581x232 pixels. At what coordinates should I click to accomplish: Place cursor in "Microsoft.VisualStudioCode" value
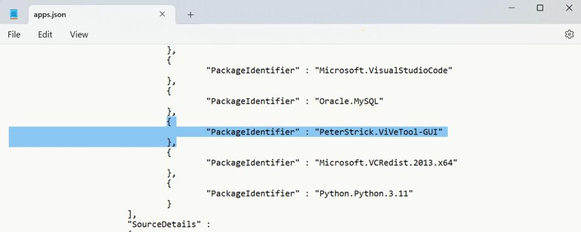pos(385,71)
